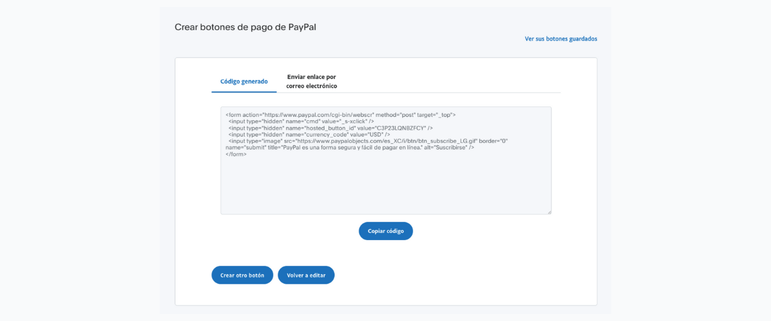
Task: Click inside the generated HTML code text area
Action: point(385,160)
